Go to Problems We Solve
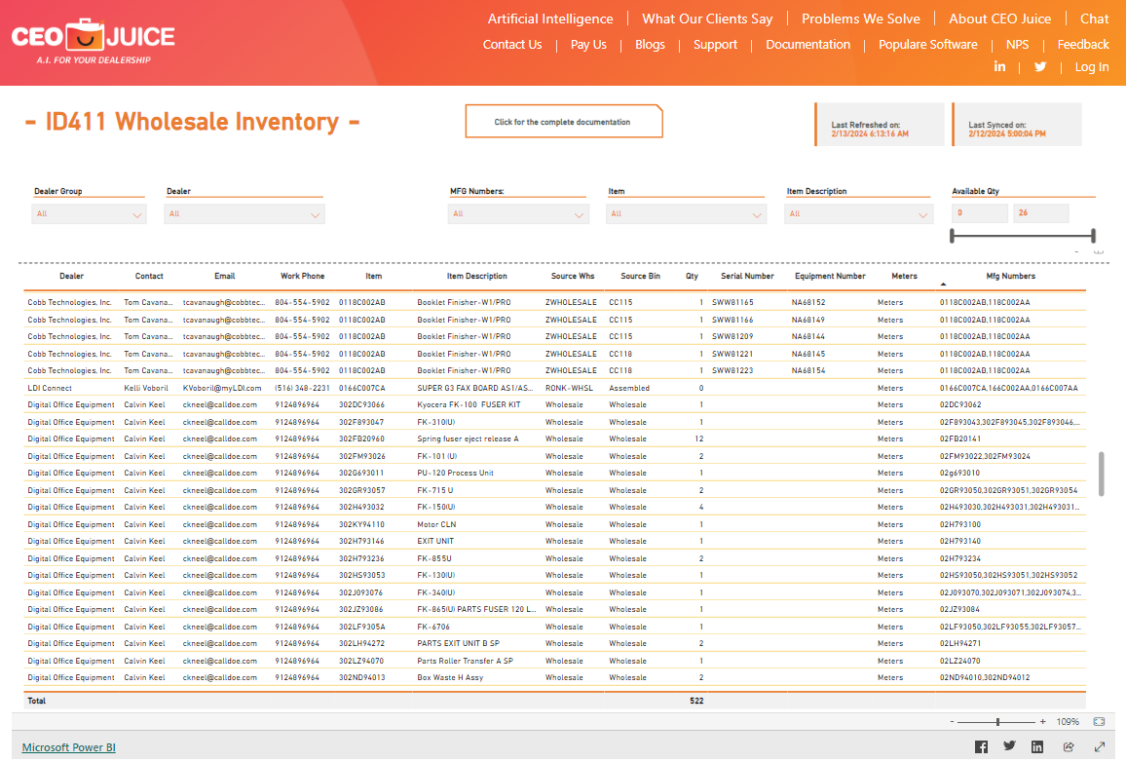1126x762 pixels. [860, 19]
